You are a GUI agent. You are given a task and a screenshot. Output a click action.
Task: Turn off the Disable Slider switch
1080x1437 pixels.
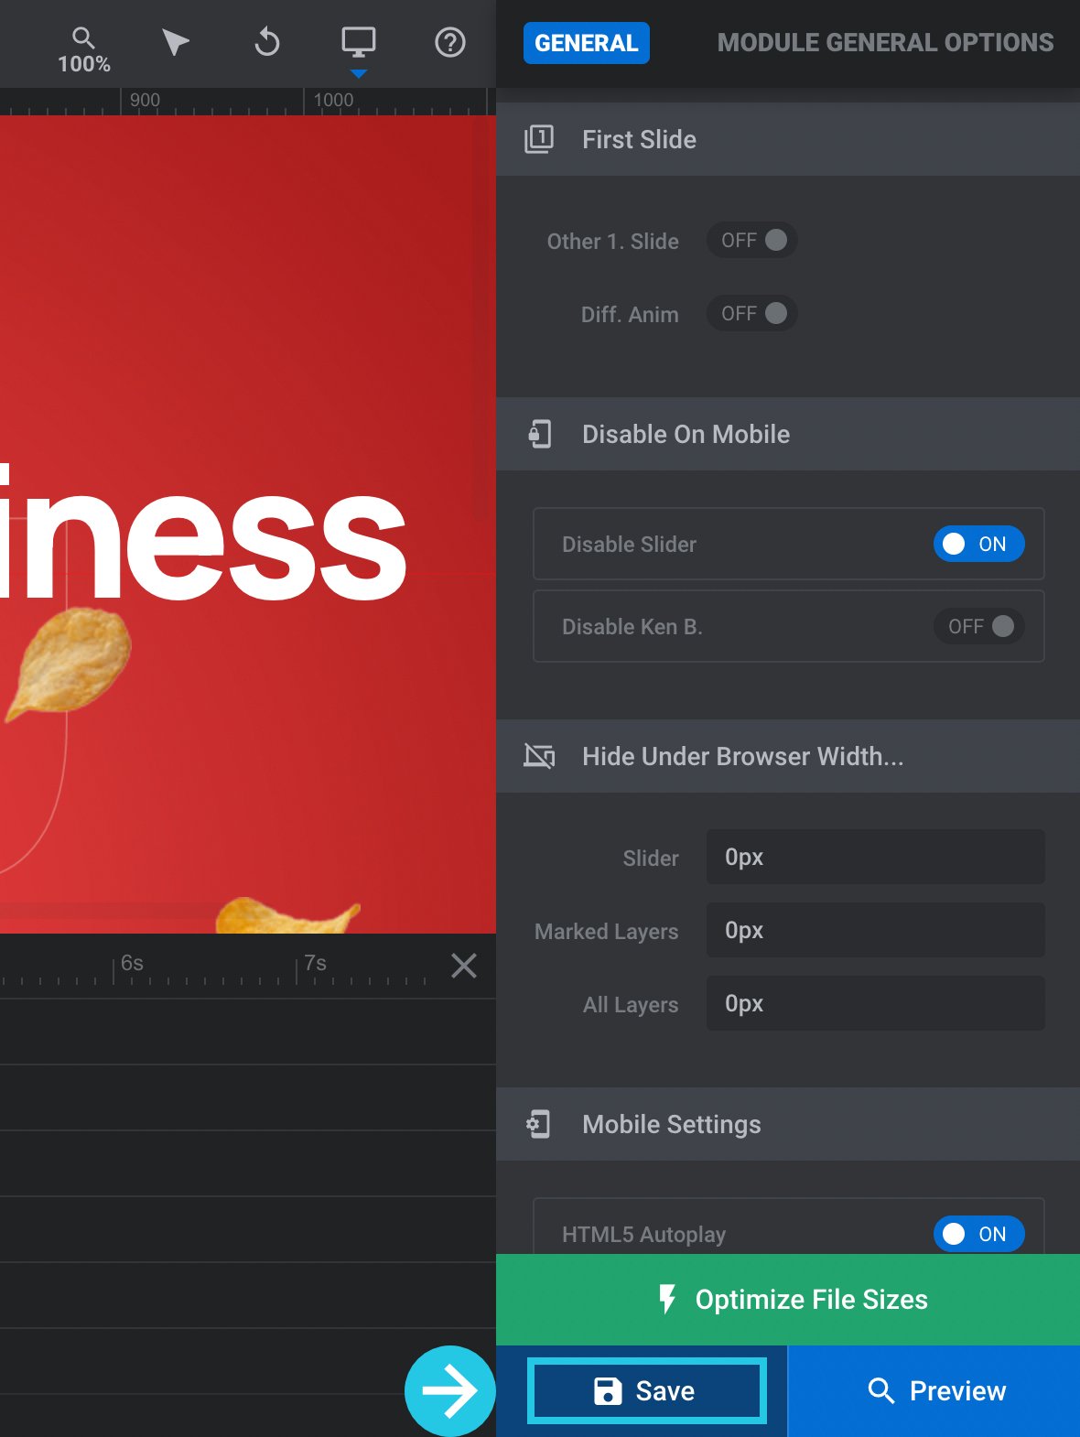click(978, 544)
